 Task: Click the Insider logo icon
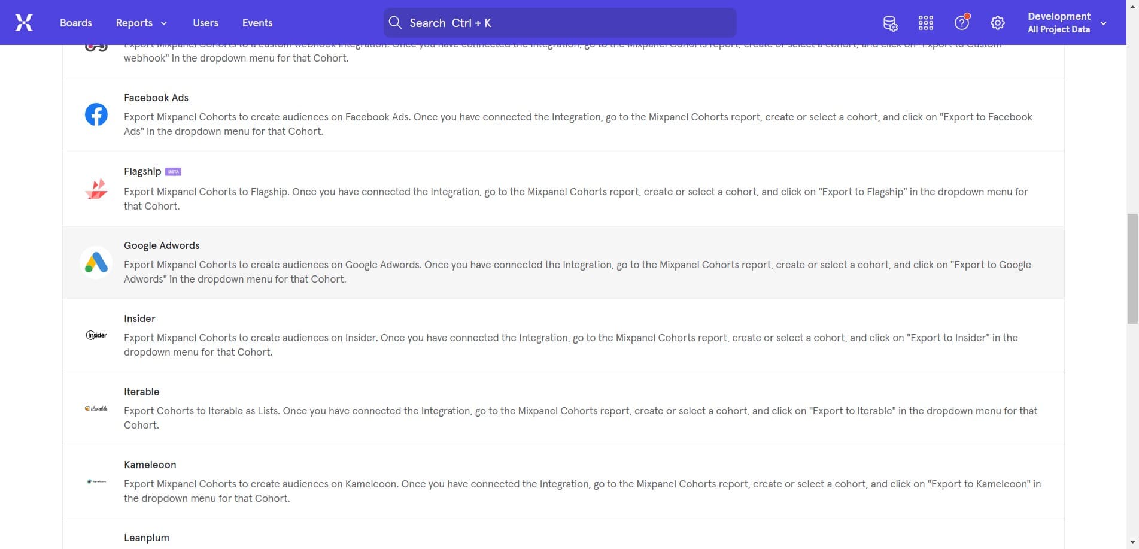(x=96, y=335)
